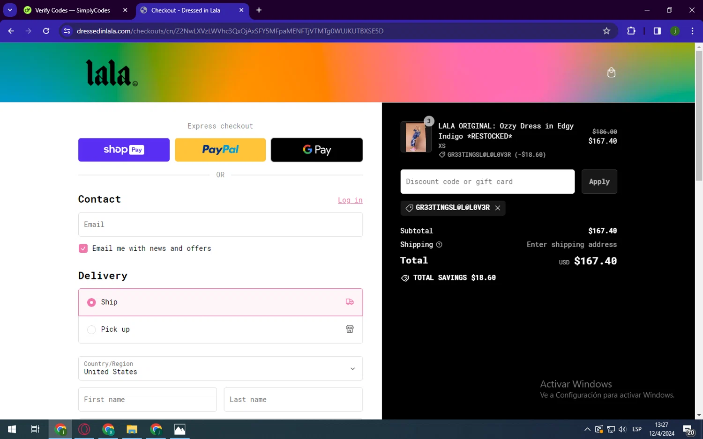Open the Photos app from the taskbar
The image size is (703, 439).
point(179,429)
